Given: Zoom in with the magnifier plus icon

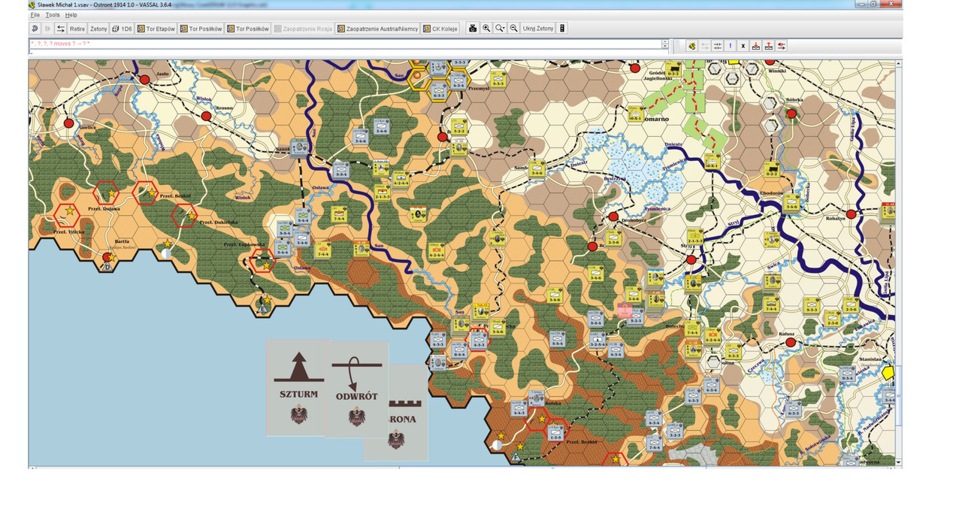Looking at the screenshot, I should click(x=486, y=29).
